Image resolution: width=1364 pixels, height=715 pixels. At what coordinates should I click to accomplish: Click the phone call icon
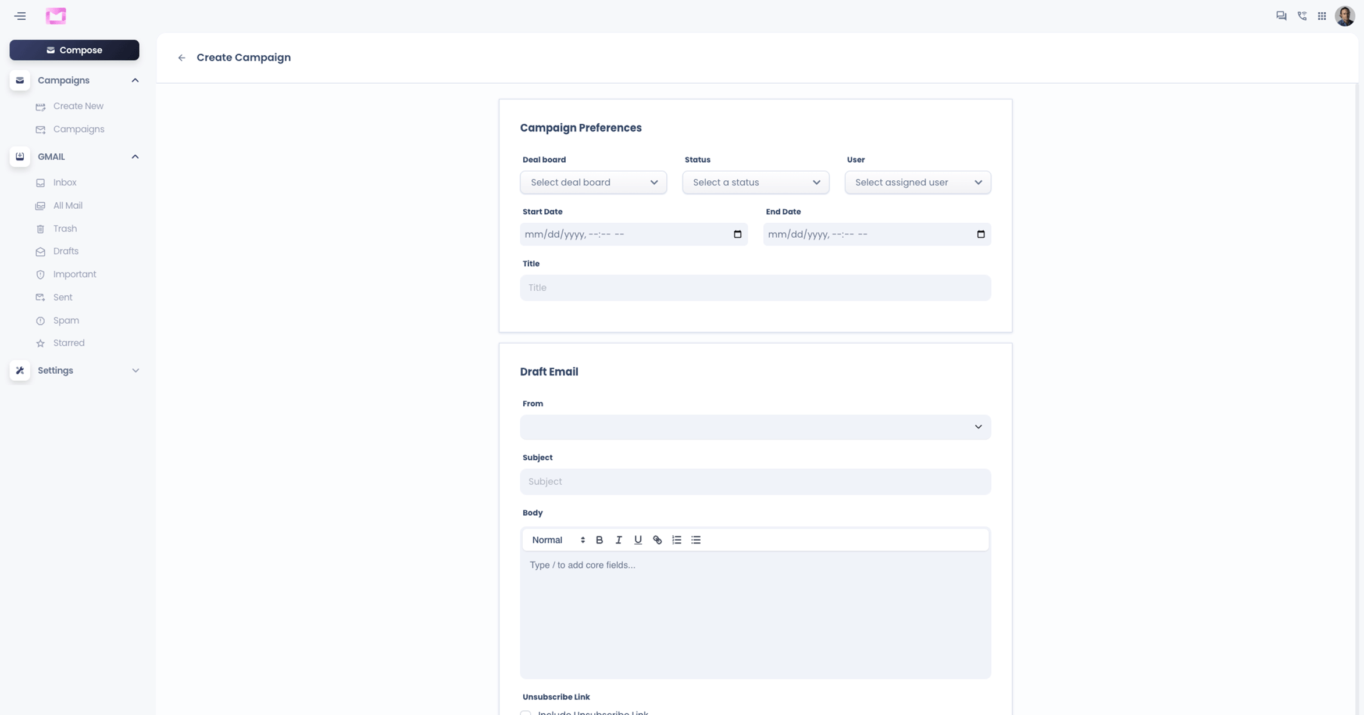(x=1302, y=16)
